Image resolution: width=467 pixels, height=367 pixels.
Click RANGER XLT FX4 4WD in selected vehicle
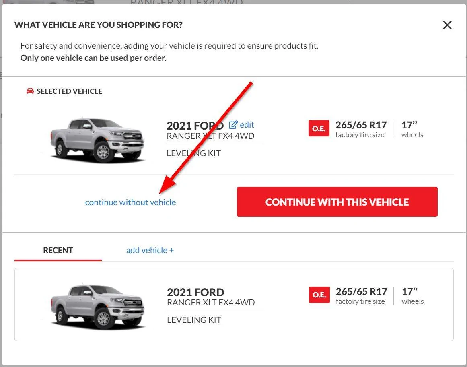pyautogui.click(x=210, y=136)
